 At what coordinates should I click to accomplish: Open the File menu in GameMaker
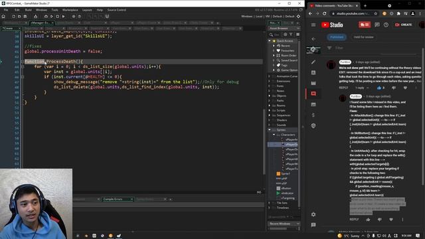[x=6, y=10]
